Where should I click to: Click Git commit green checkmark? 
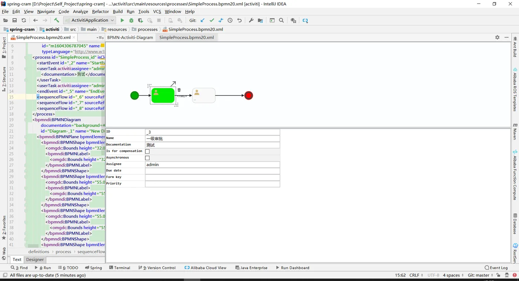pos(212,20)
